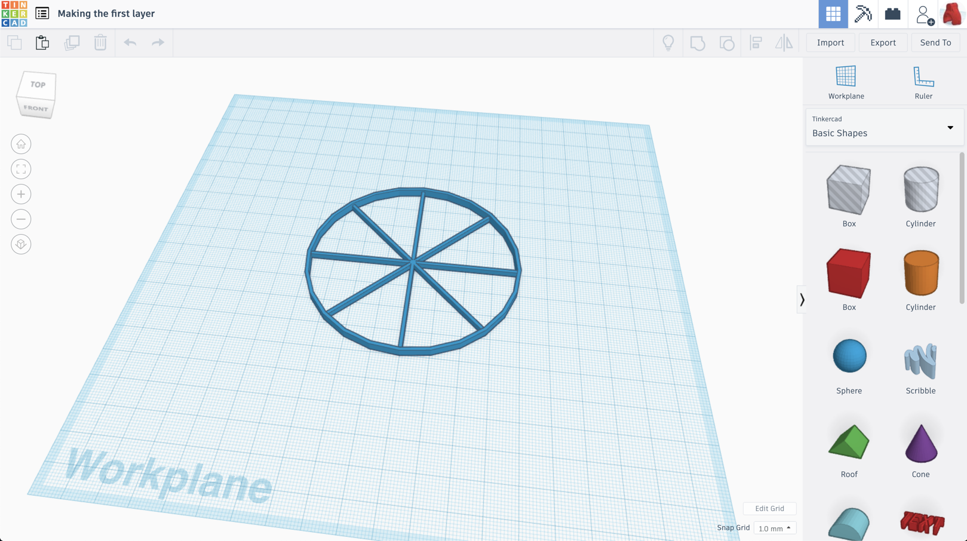
Task: Pick the red Text shape
Action: [922, 523]
